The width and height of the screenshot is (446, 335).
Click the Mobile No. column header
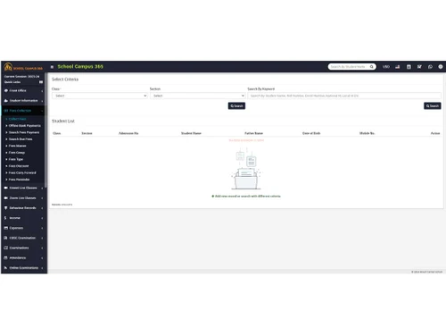[367, 133]
